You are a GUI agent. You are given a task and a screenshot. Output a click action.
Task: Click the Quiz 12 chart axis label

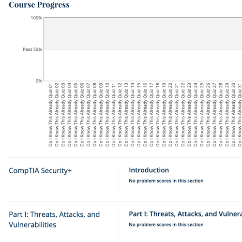pyautogui.click(x=120, y=115)
